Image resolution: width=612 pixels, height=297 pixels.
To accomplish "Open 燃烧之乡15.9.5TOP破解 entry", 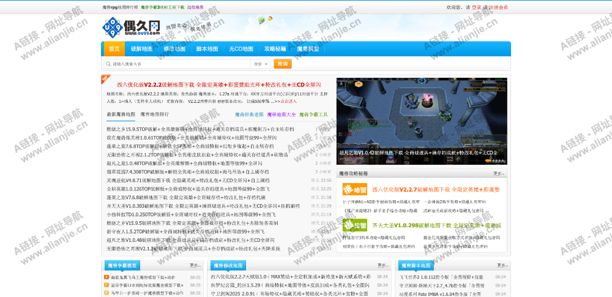I will [200, 129].
